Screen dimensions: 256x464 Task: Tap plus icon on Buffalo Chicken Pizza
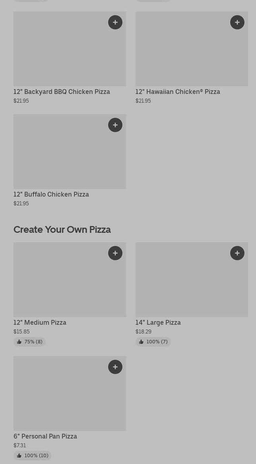tap(115, 125)
